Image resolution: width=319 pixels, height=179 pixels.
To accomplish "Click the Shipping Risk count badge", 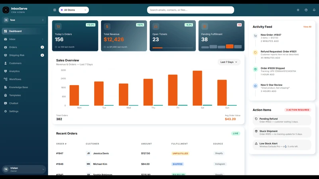I will 42,55.
